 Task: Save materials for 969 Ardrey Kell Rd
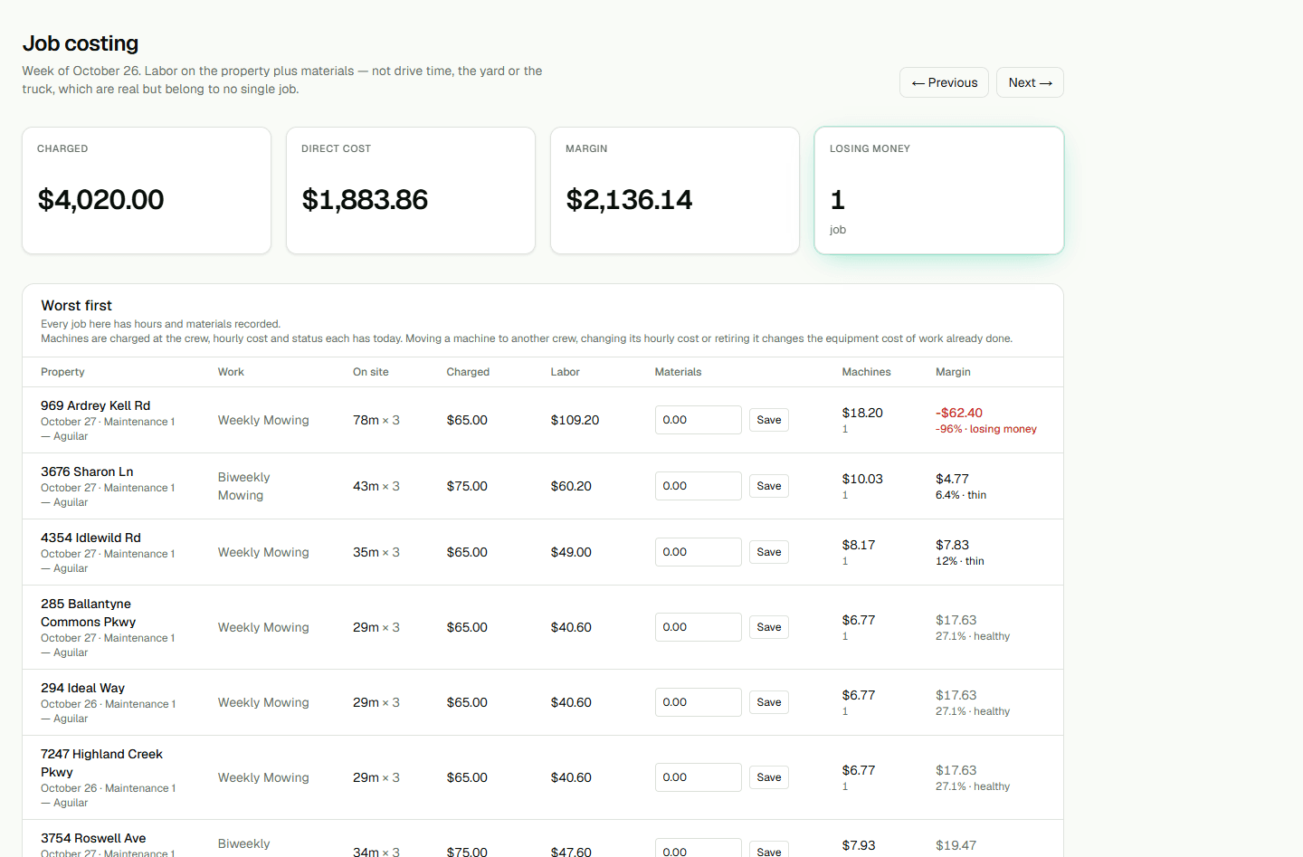(x=769, y=420)
